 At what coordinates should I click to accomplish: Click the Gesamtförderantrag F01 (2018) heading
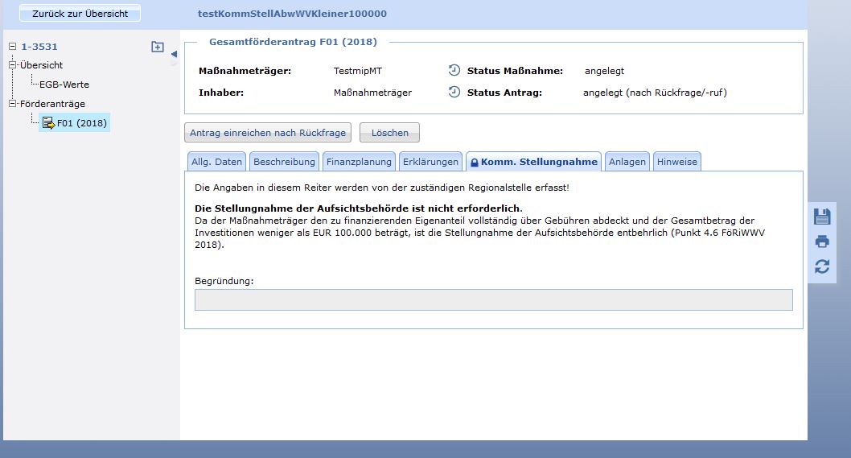pyautogui.click(x=293, y=42)
